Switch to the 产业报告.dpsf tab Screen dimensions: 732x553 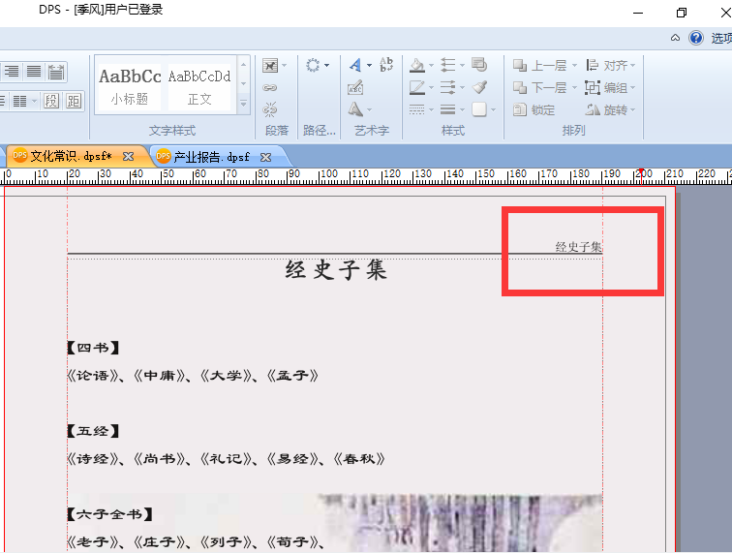click(x=212, y=157)
